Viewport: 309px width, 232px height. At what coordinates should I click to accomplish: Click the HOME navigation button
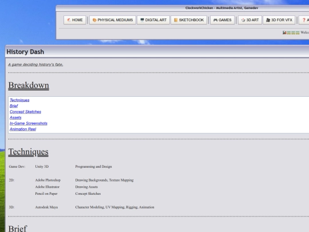click(75, 20)
